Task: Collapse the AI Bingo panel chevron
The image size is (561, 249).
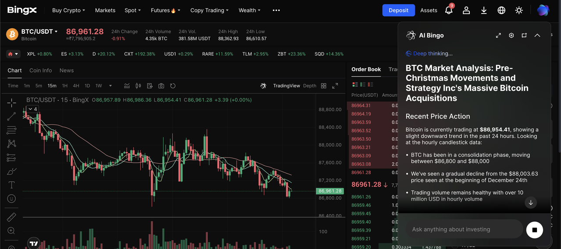Action: tap(537, 35)
